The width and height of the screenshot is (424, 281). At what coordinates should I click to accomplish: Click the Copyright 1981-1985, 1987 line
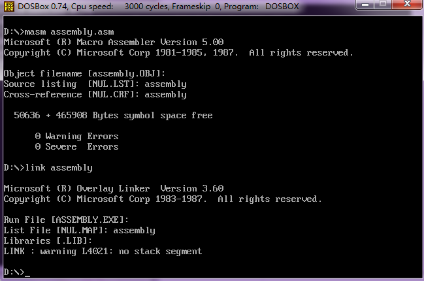click(178, 53)
